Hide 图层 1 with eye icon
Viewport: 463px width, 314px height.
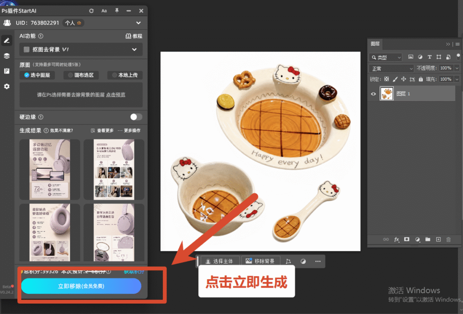pyautogui.click(x=373, y=94)
